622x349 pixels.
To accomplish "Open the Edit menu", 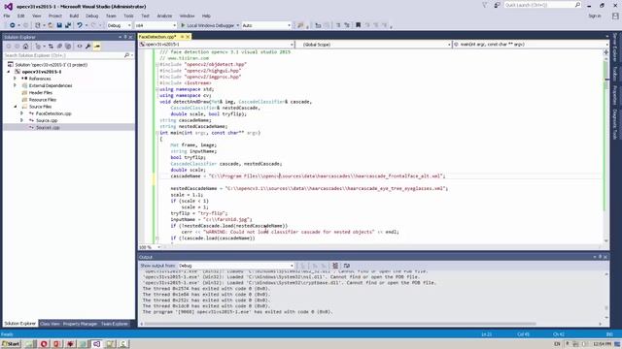I will click(21, 16).
